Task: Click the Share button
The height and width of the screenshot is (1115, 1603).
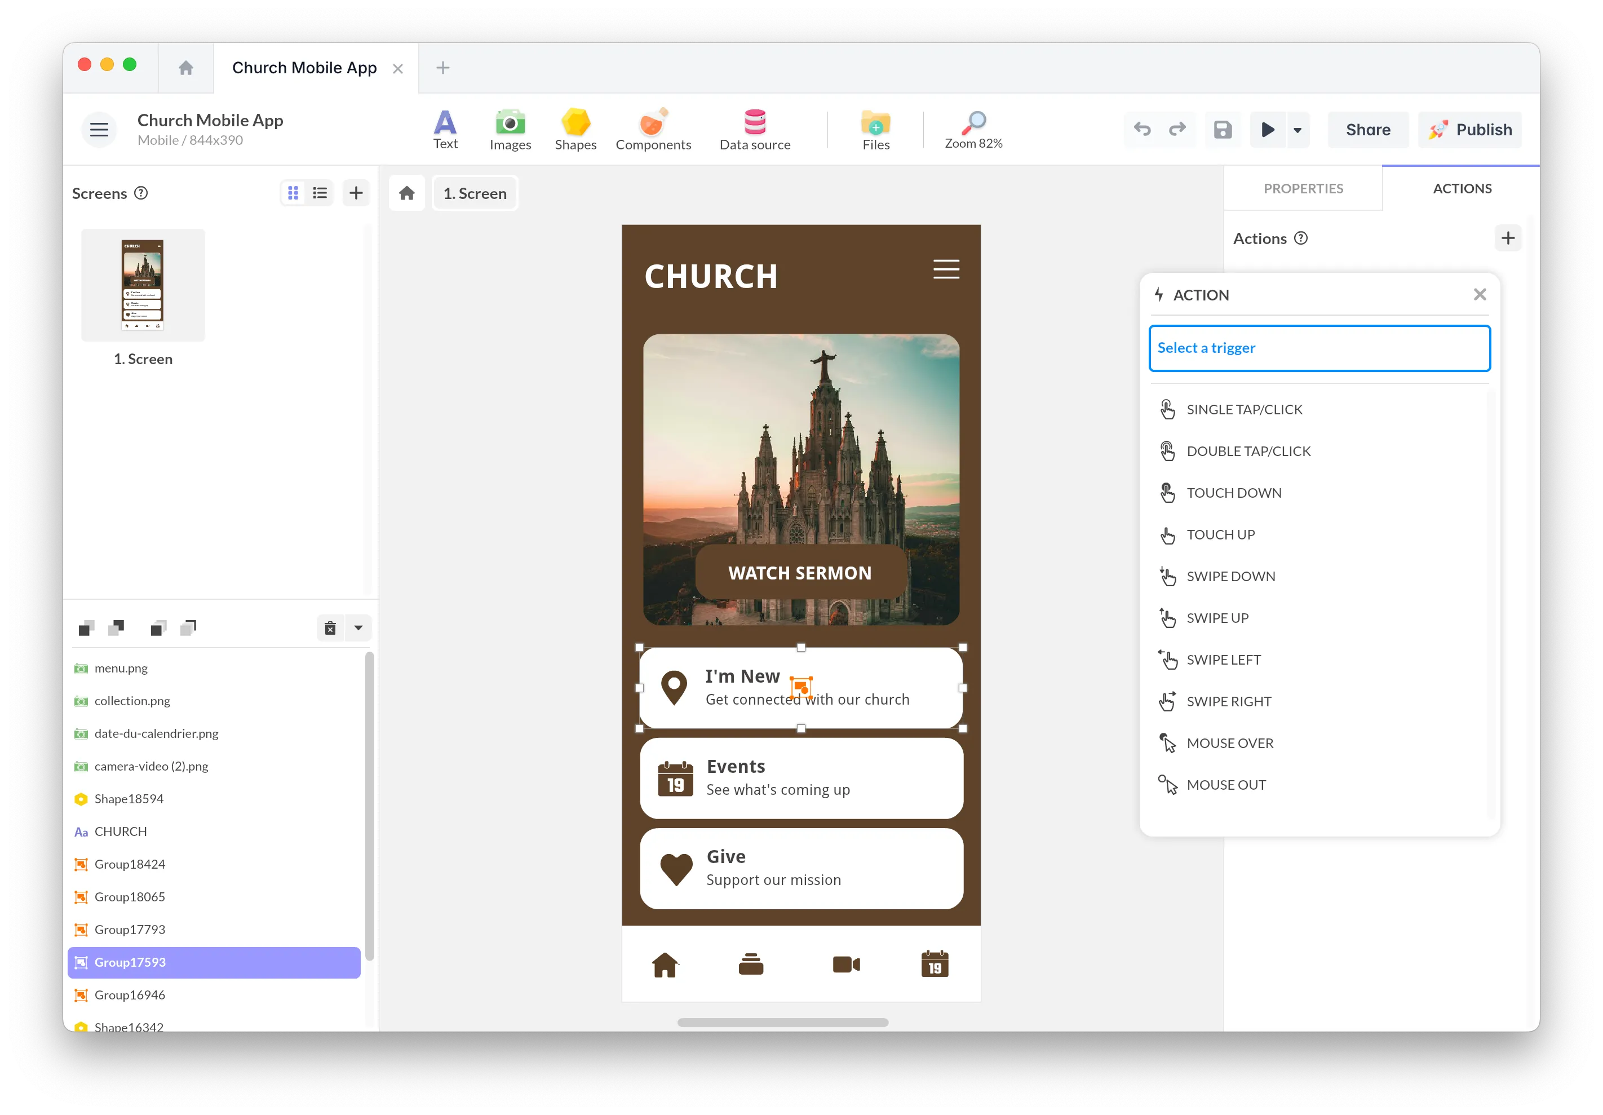Action: 1368,130
